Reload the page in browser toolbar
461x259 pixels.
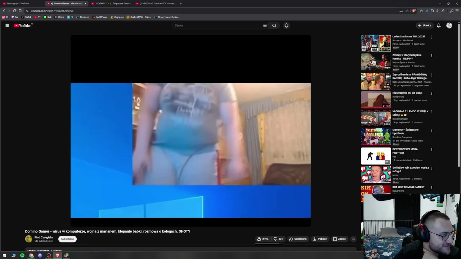click(x=14, y=11)
